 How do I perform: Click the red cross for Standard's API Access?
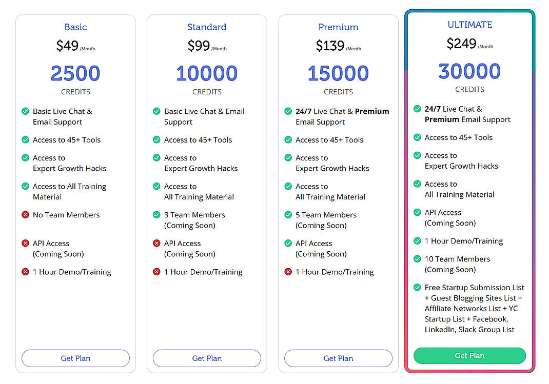pyautogui.click(x=156, y=243)
